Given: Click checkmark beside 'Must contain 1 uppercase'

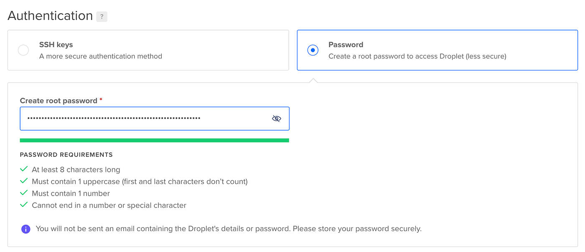Looking at the screenshot, I should (x=24, y=181).
